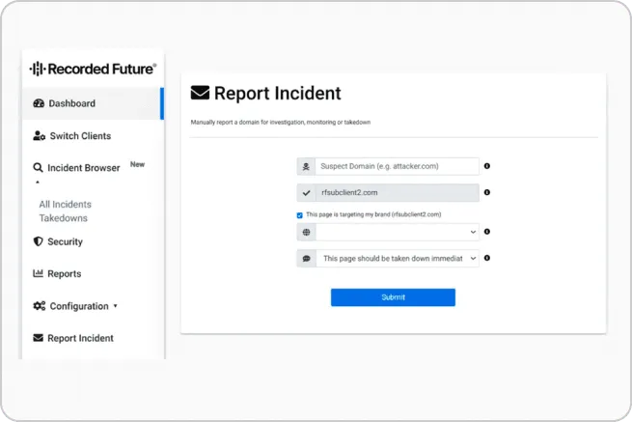The height and width of the screenshot is (422, 632).
Task: Click info icon next to rfsubclient2.com field
Action: coord(487,192)
